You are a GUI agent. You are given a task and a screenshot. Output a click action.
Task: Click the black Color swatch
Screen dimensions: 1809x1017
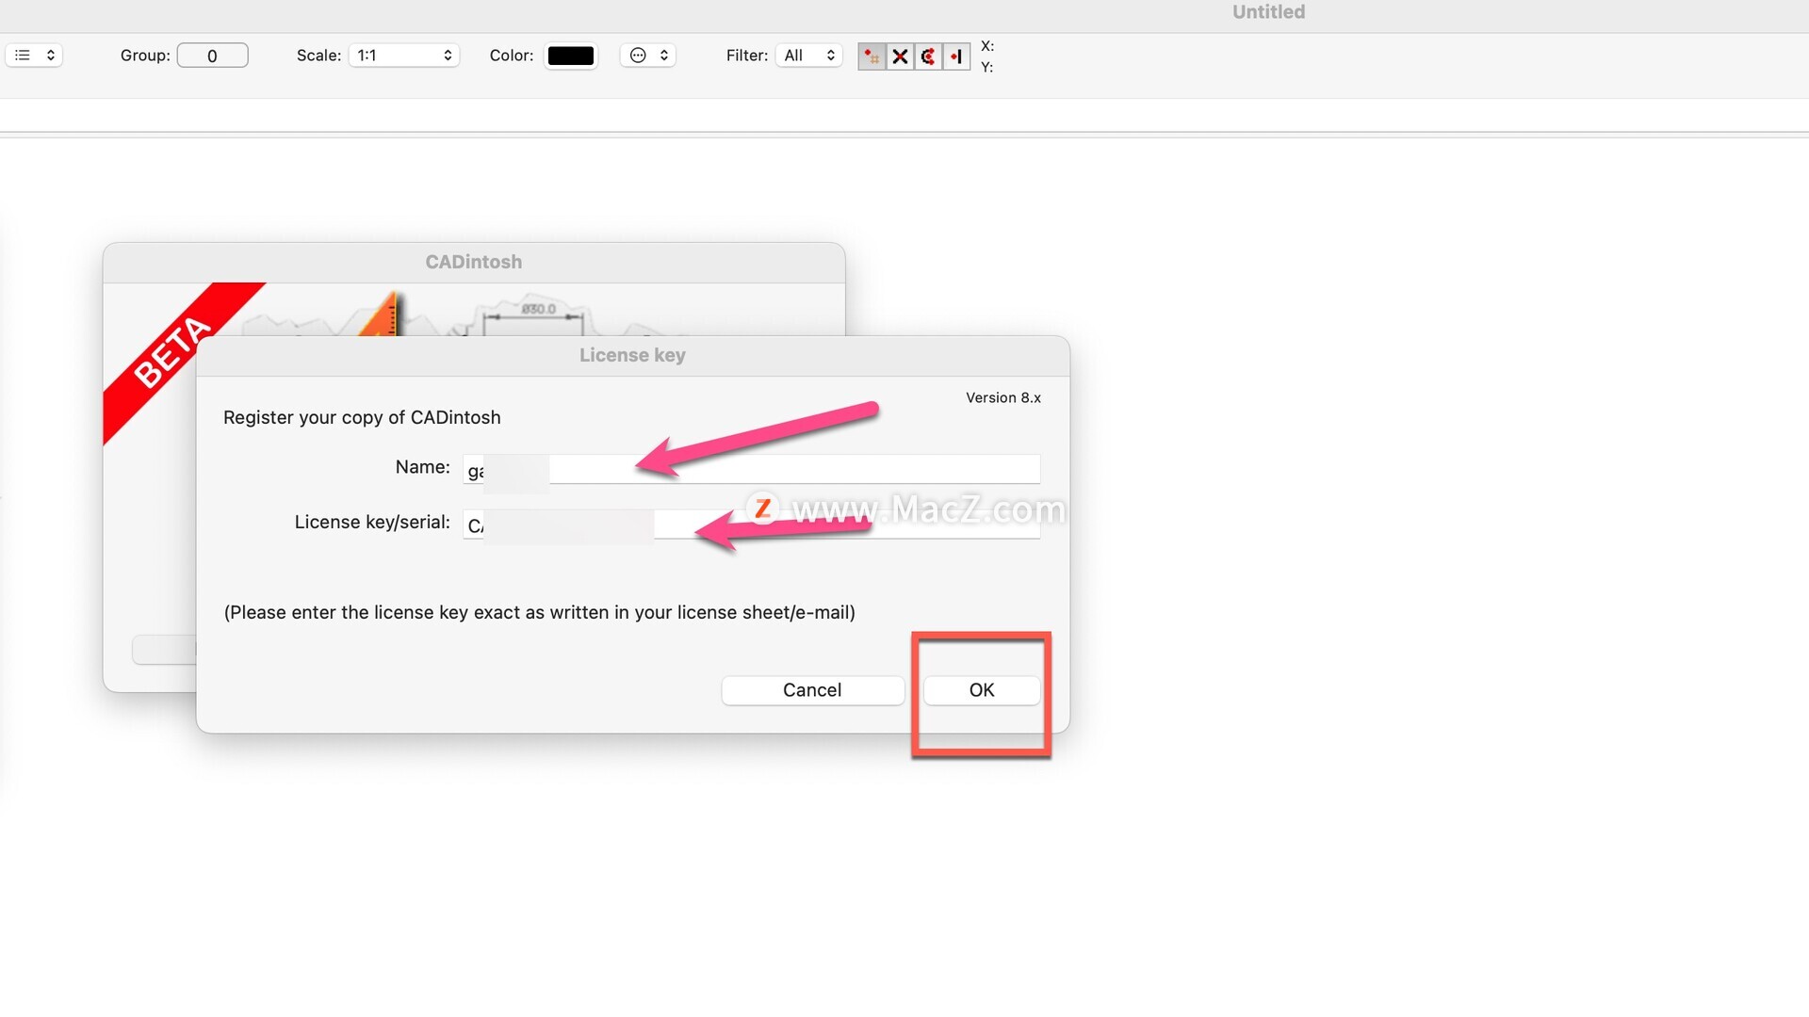[x=571, y=56]
